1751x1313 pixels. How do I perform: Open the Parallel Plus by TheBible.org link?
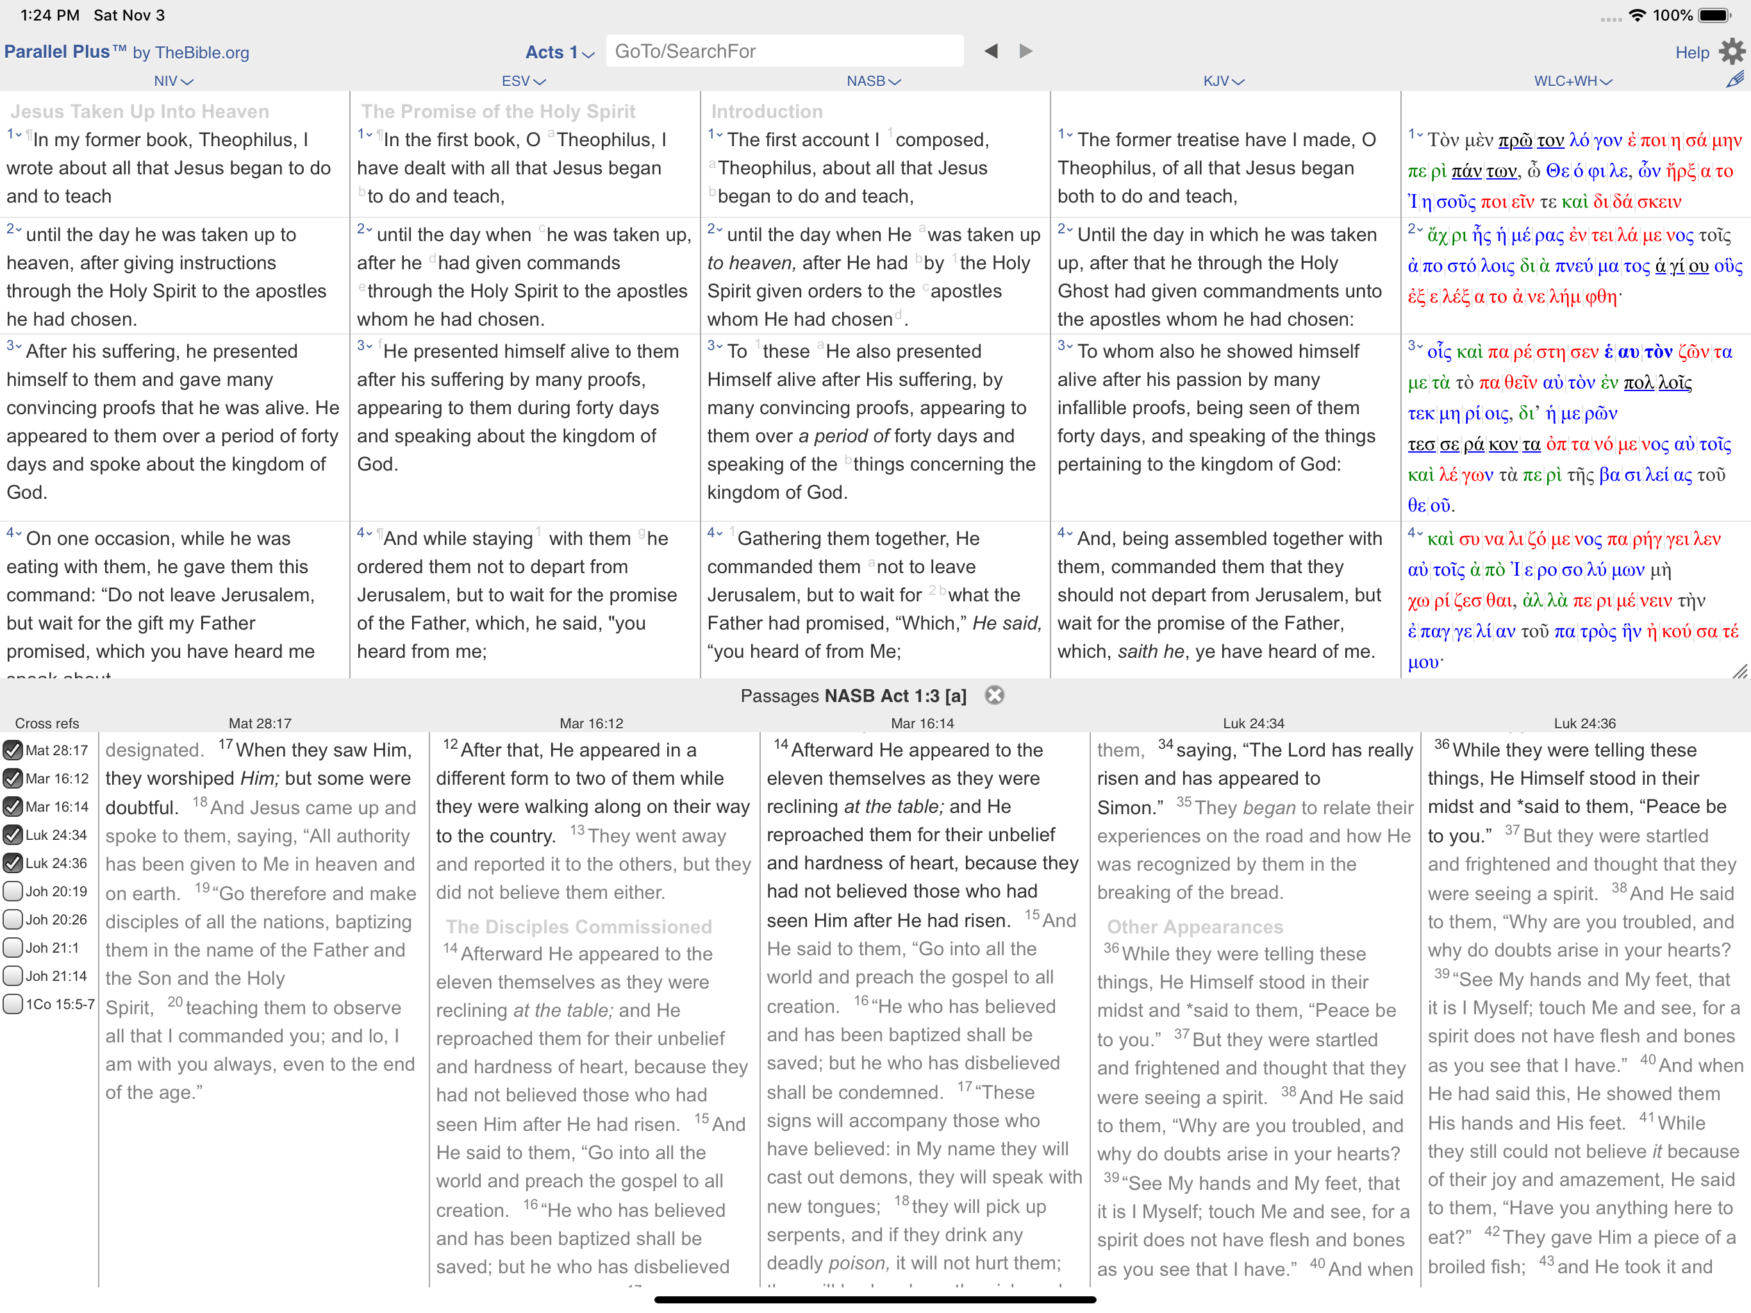[127, 53]
